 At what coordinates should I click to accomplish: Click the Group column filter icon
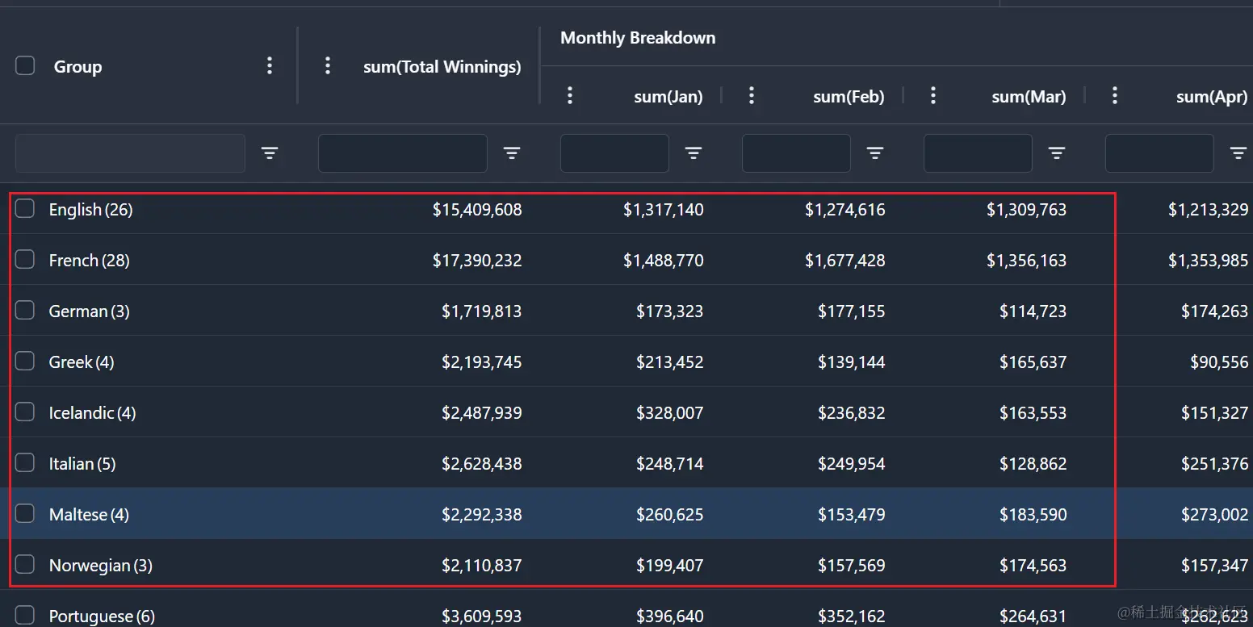tap(270, 153)
